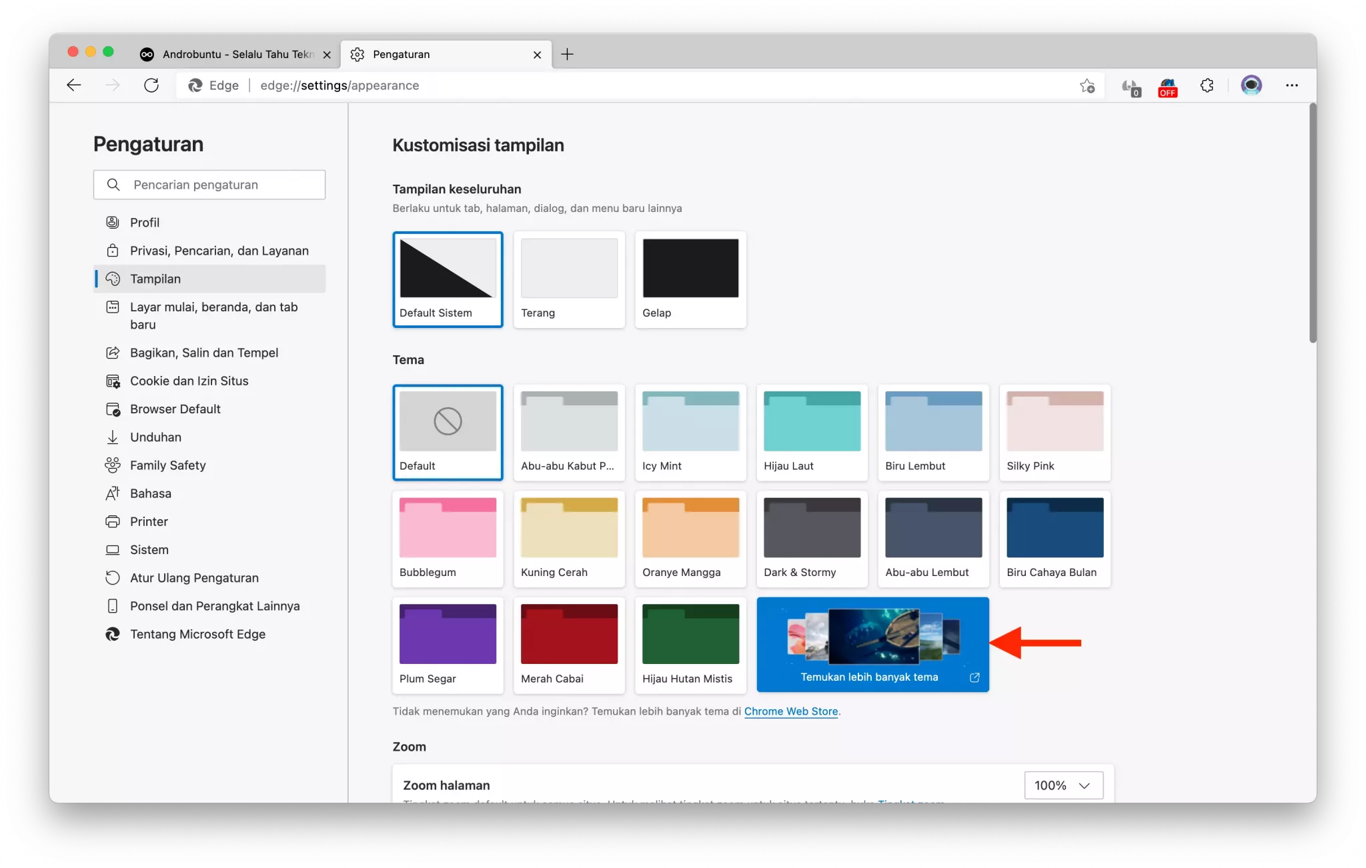
Task: Open the three-dot Settings and more menu
Action: 1292,85
